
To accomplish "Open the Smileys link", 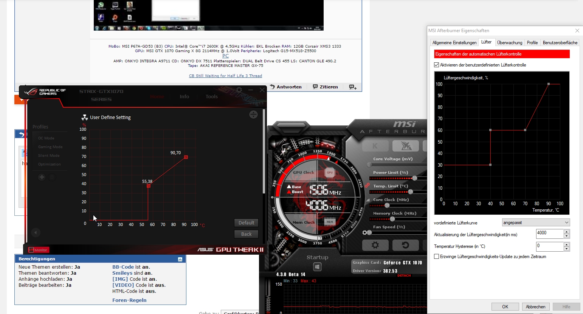I will [x=122, y=273].
